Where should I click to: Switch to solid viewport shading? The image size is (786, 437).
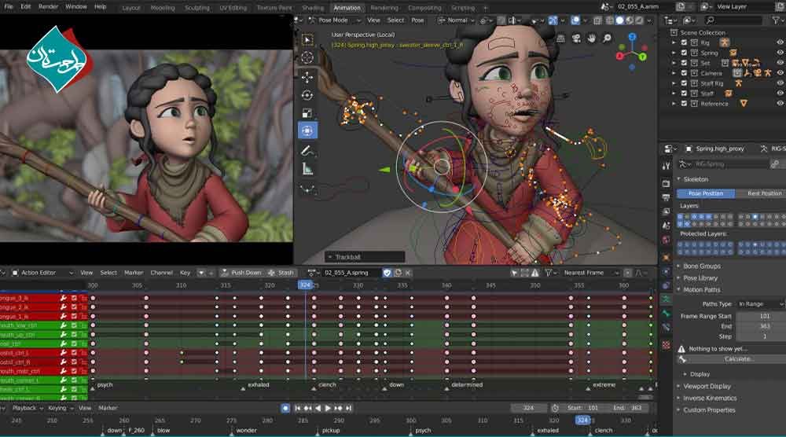click(x=619, y=20)
